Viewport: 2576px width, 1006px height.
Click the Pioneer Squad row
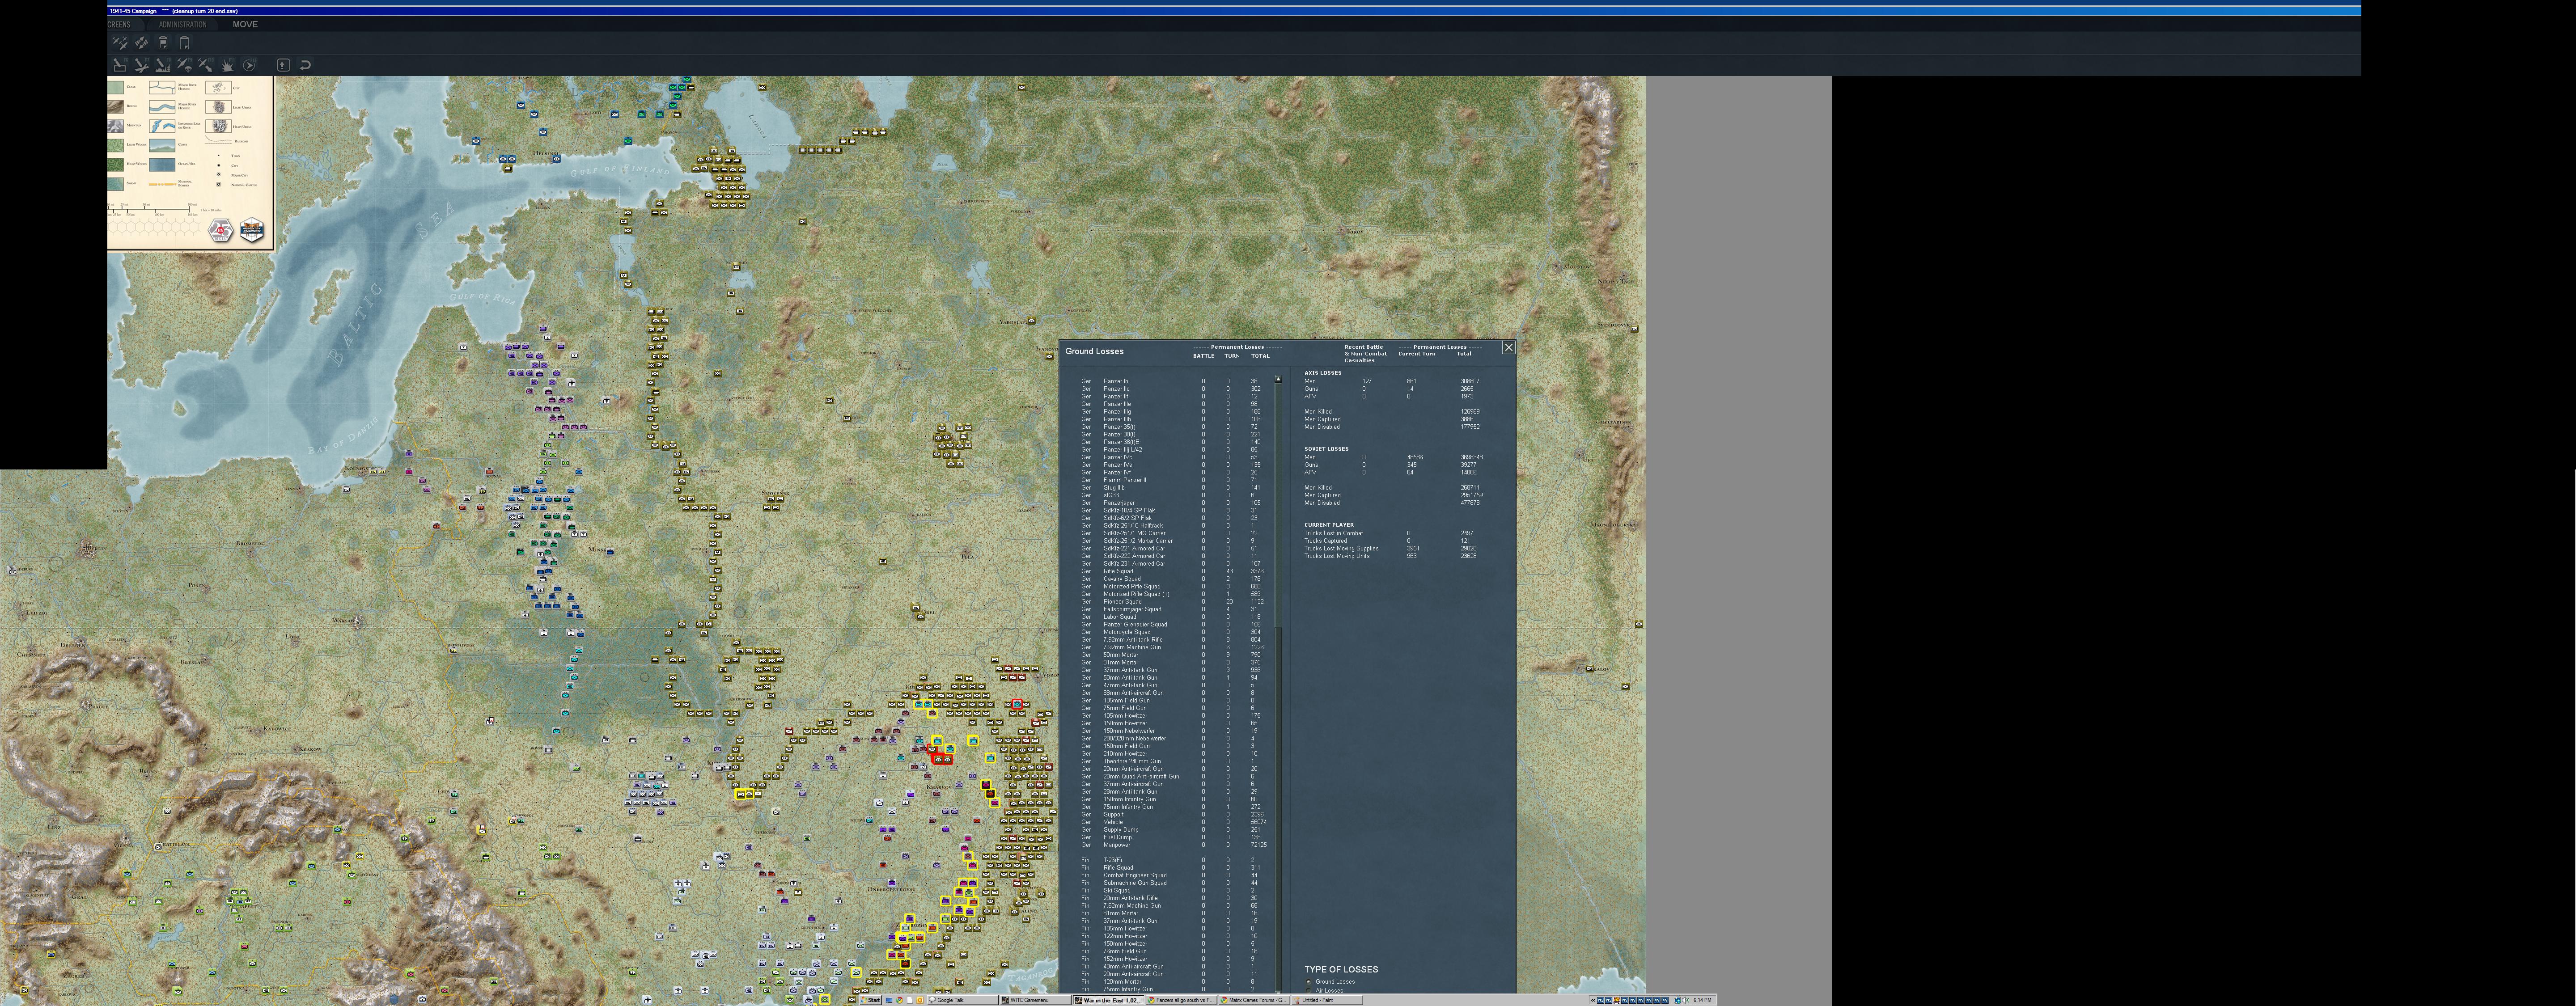click(1171, 602)
